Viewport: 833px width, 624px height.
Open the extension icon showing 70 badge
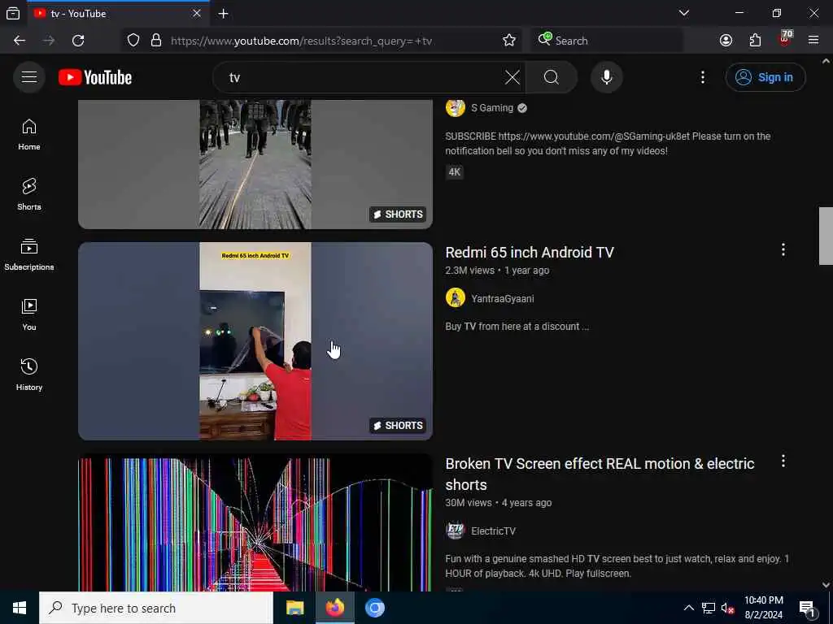785,39
